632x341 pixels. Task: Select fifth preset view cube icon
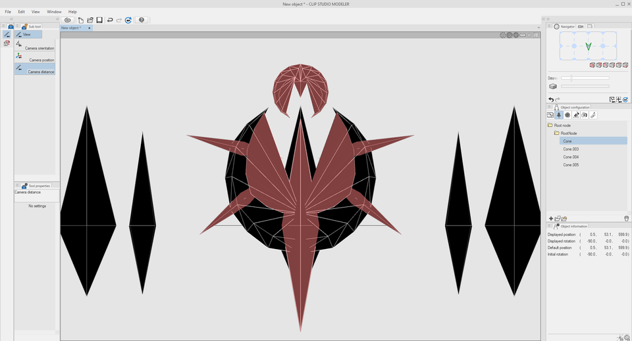(x=619, y=65)
